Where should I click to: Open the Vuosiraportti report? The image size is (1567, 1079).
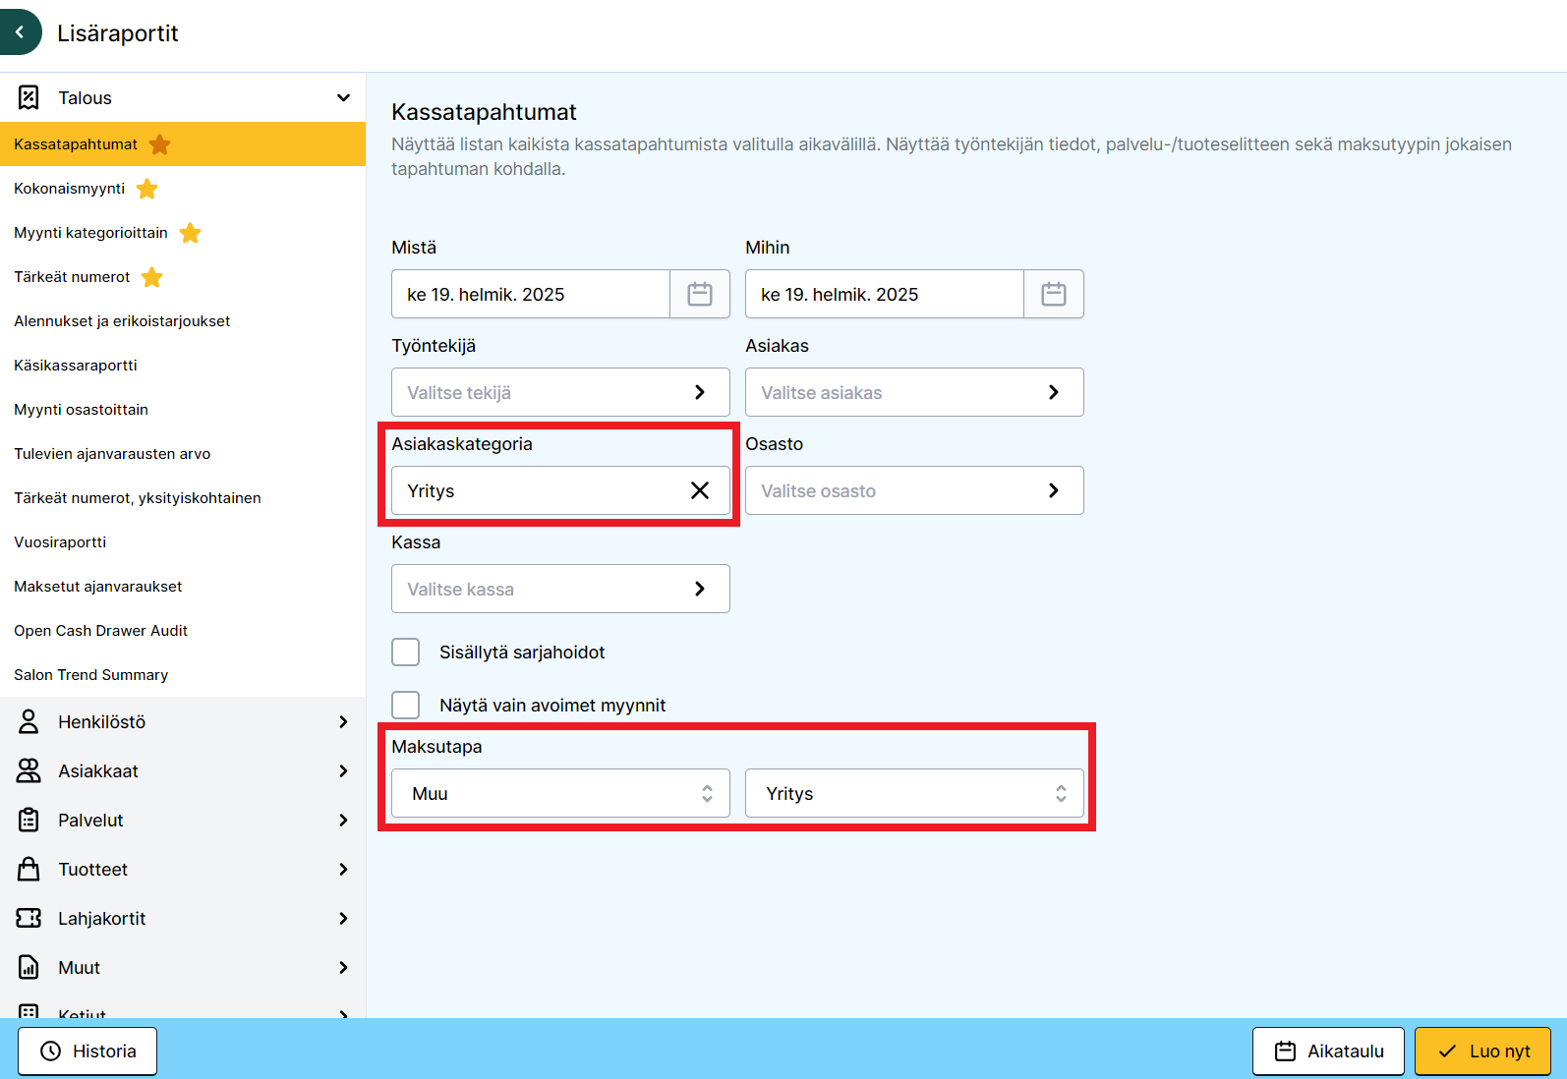(x=183, y=542)
